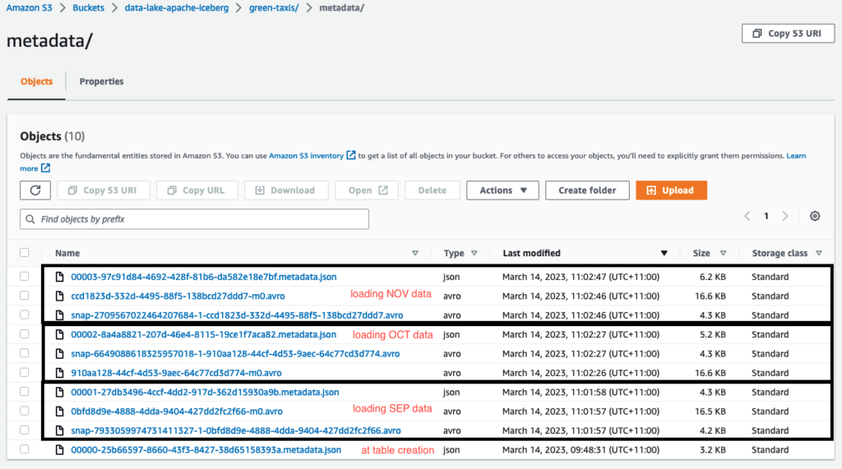Click the toolbar Copy S3 URI button
Image resolution: width=842 pixels, height=469 pixels.
click(x=104, y=190)
